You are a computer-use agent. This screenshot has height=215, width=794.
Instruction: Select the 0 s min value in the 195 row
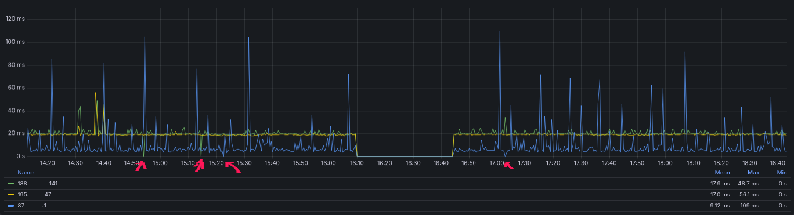(783, 195)
